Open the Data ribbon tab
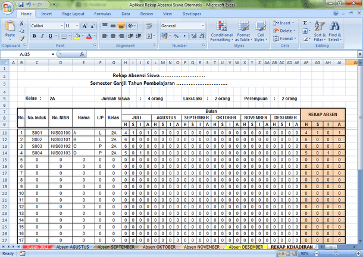The height and width of the screenshot is (257, 363). (126, 14)
